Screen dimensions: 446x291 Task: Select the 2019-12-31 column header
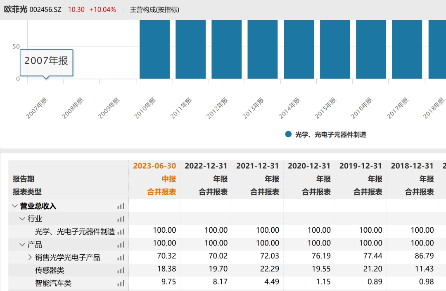tap(361, 166)
